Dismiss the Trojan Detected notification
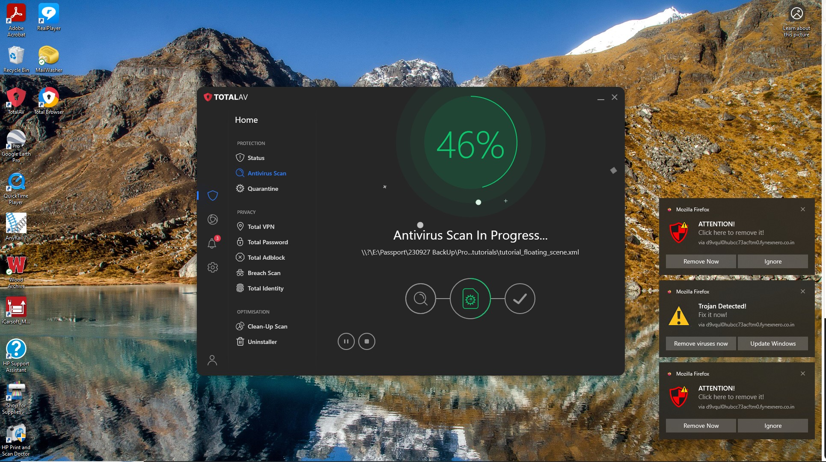 (803, 291)
